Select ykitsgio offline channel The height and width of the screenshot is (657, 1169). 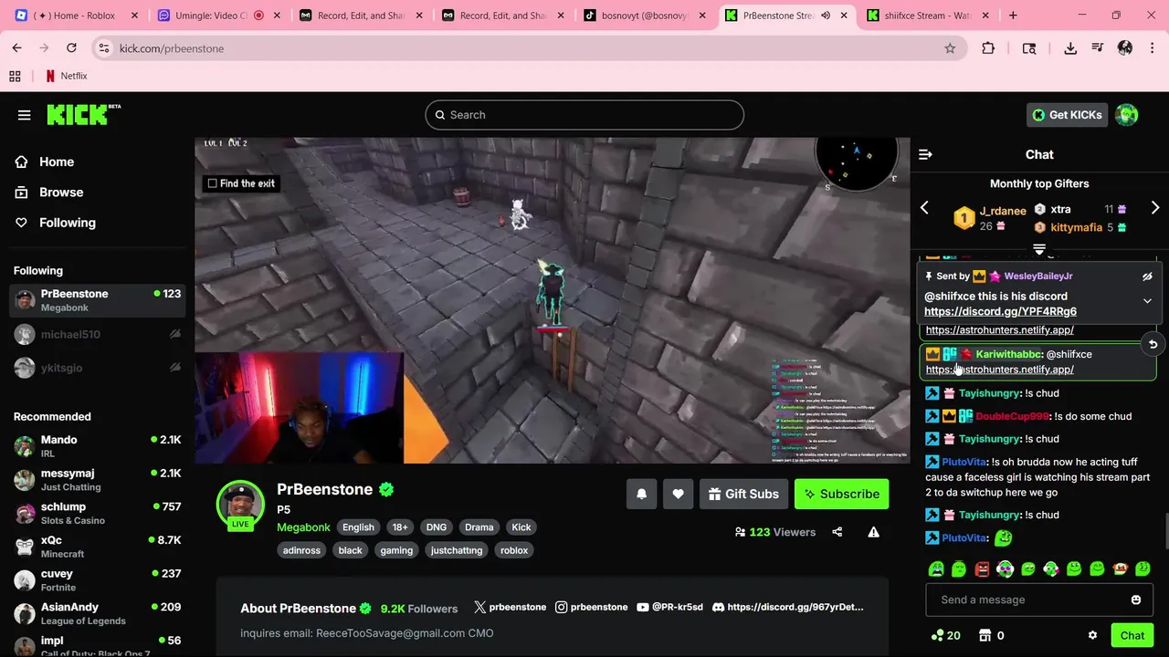click(97, 368)
